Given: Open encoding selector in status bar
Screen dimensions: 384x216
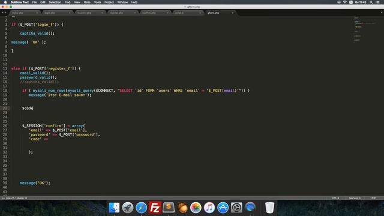Looking at the screenshot, I should [x=335, y=198].
